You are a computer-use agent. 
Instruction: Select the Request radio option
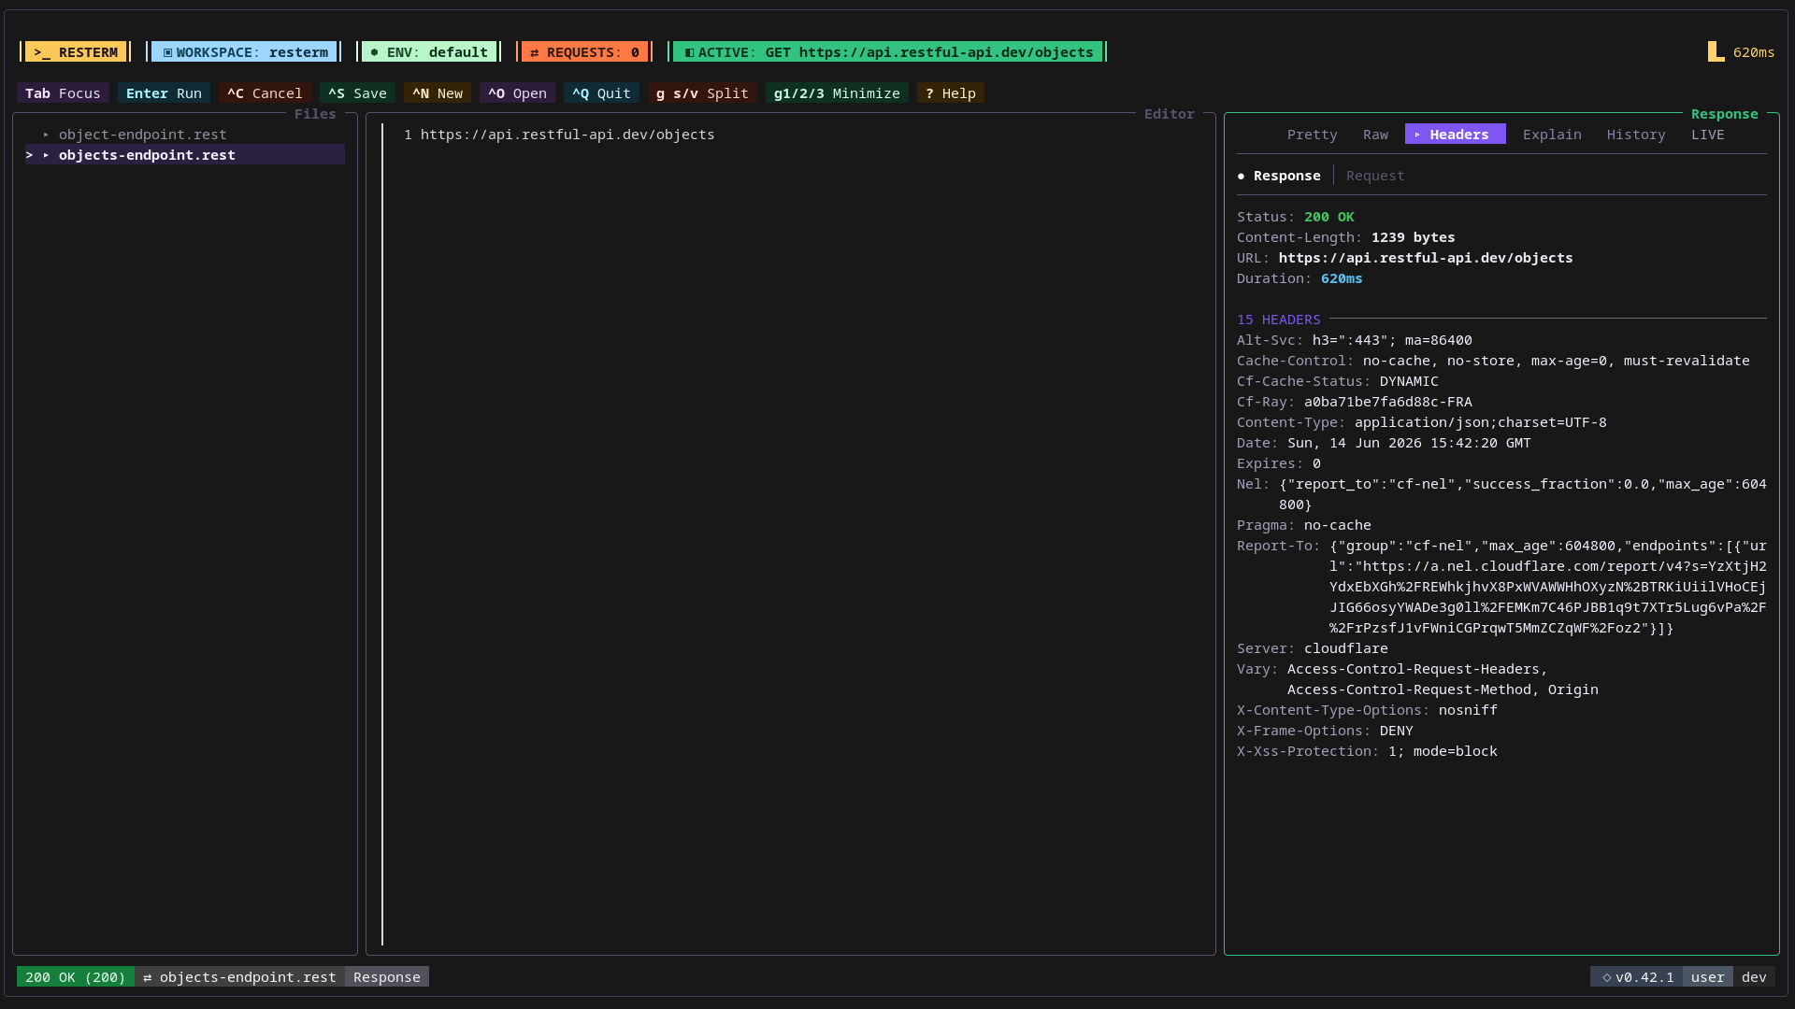click(1375, 176)
